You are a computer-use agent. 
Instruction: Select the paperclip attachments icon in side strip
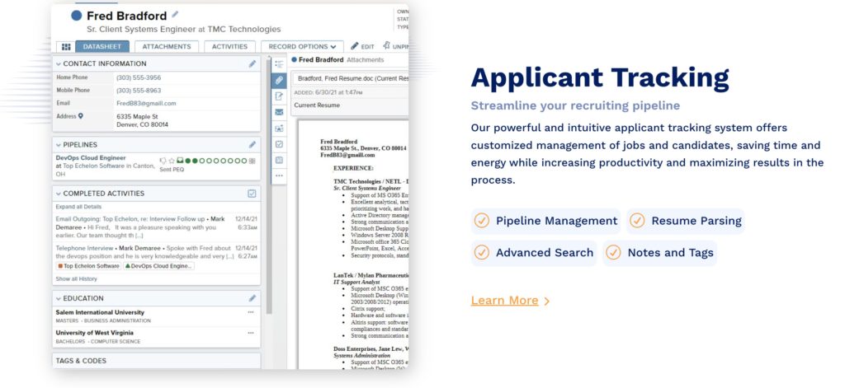[x=279, y=80]
